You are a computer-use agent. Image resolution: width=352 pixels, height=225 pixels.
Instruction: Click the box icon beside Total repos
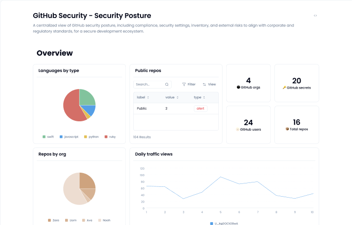tap(287, 129)
